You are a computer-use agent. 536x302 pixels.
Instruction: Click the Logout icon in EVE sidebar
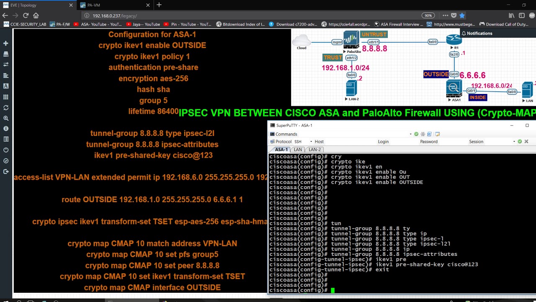point(6,172)
